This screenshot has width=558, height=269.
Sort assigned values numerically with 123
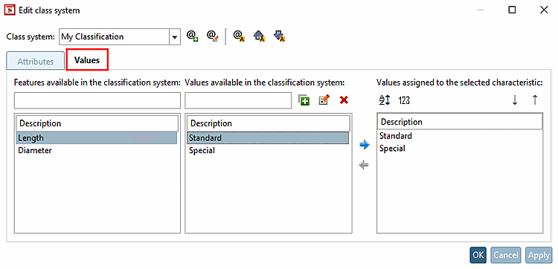[404, 100]
